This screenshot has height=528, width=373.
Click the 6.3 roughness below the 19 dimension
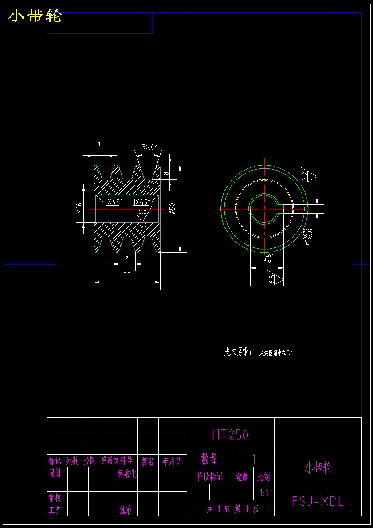pos(271,278)
